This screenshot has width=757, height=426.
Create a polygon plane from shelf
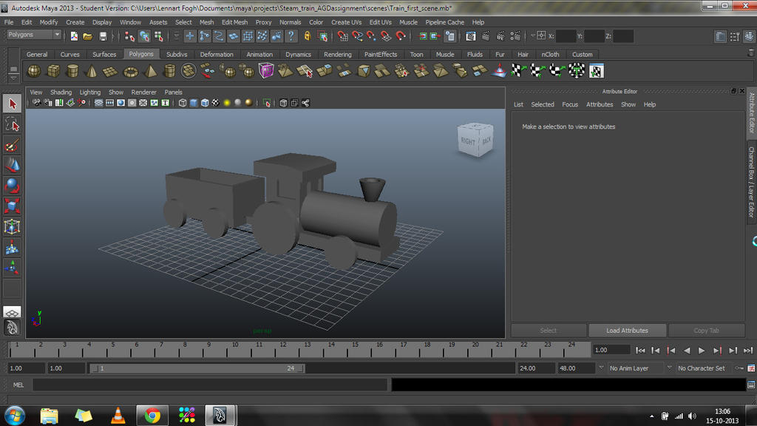point(111,71)
